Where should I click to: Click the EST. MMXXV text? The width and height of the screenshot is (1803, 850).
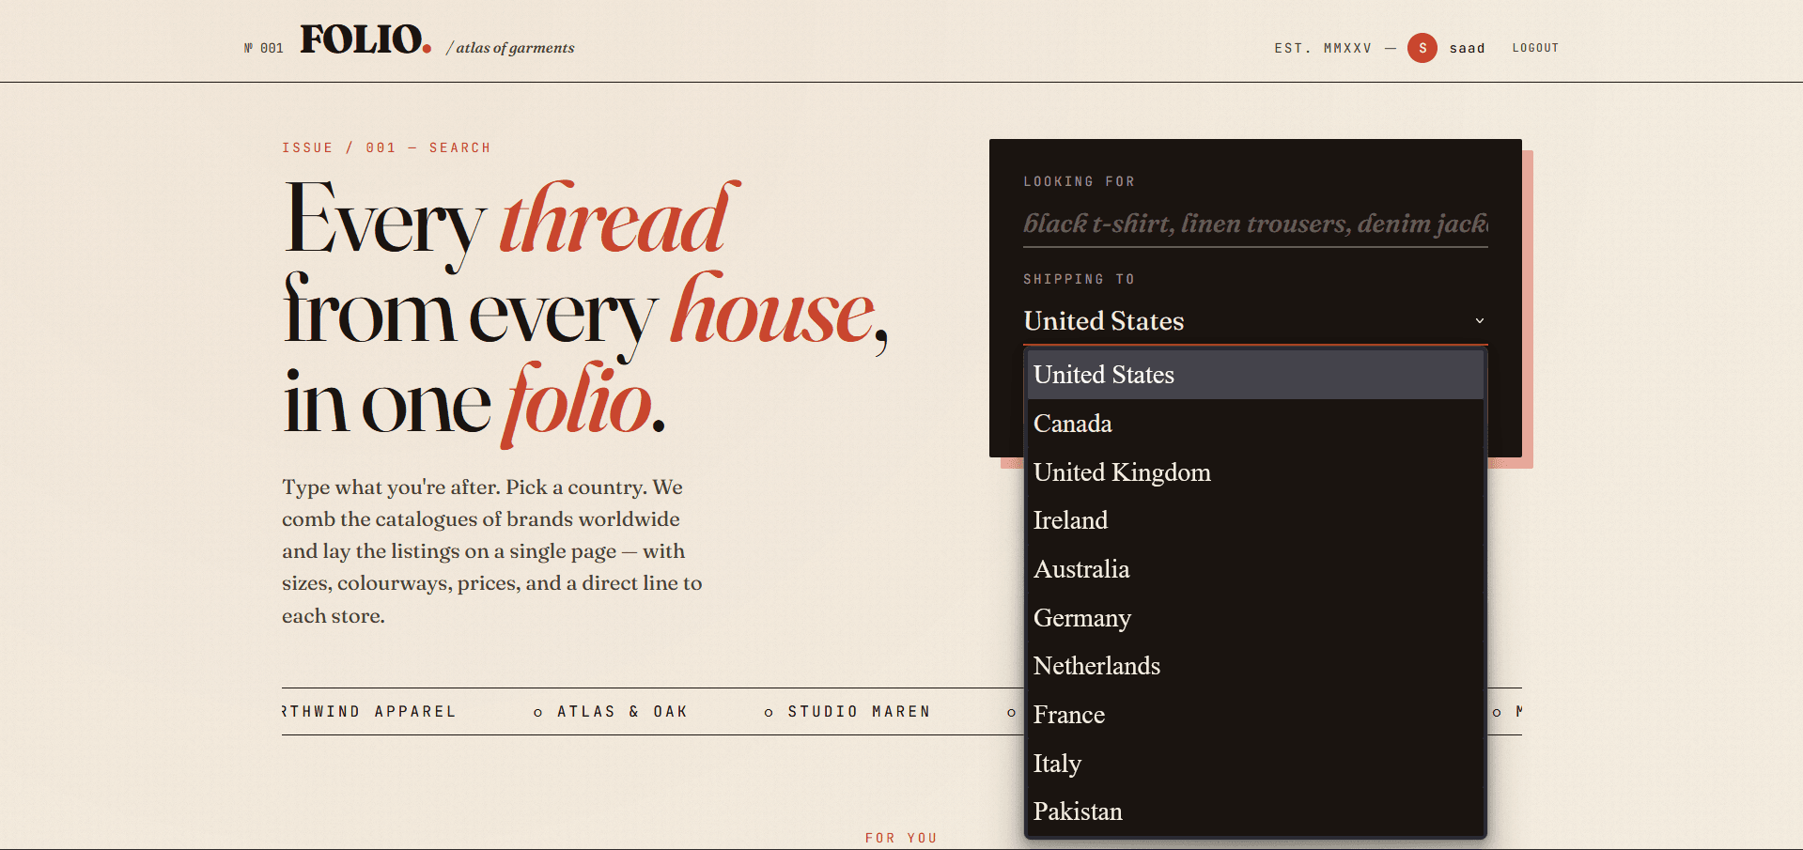1323,48
